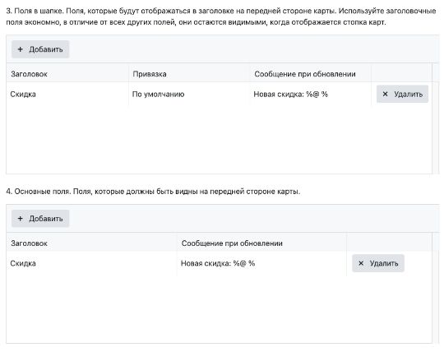Viewport: 444px width, 352px height.
Task: Click the X icon on primary row Удалить
Action: [x=361, y=263]
